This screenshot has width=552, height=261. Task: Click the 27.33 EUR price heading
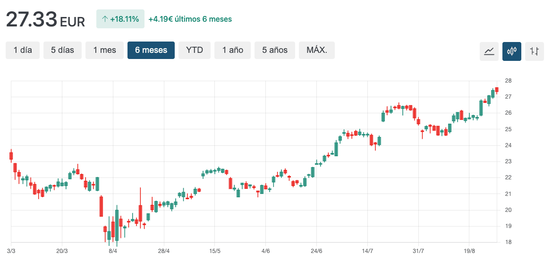(x=45, y=20)
